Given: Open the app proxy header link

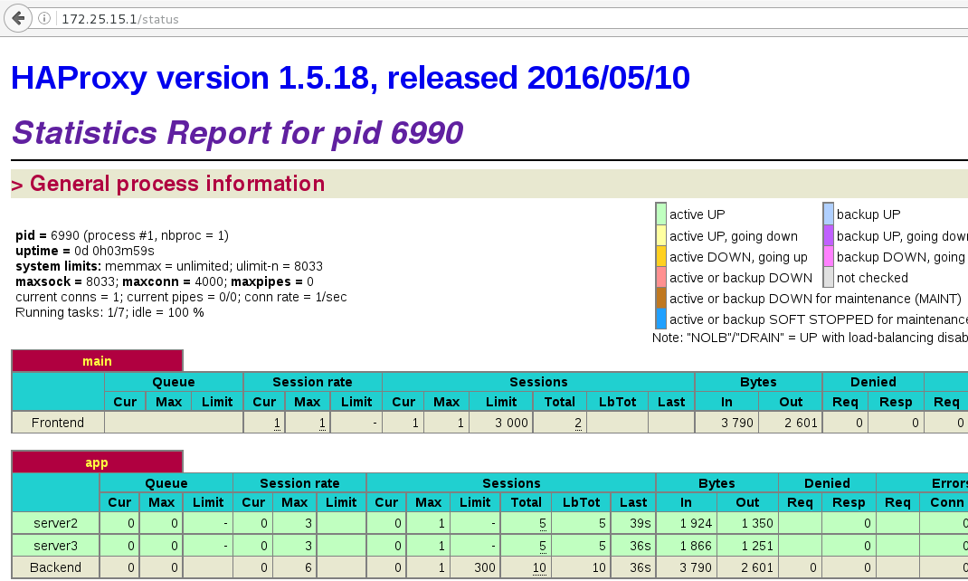Looking at the screenshot, I should (97, 462).
